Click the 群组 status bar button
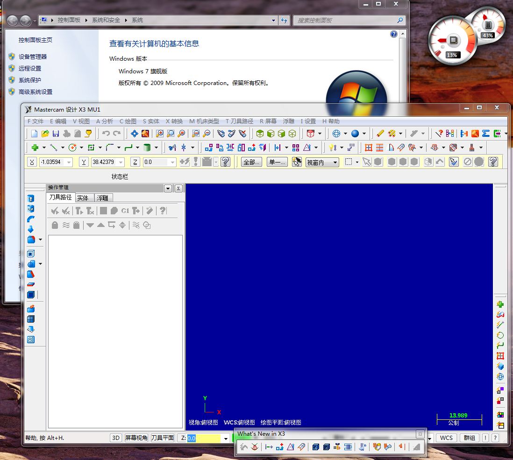Screen dimensions: 513x460 point(470,438)
